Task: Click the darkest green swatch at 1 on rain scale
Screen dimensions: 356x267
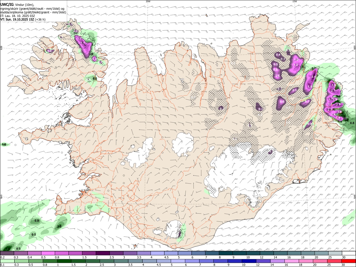Action: click(64, 261)
